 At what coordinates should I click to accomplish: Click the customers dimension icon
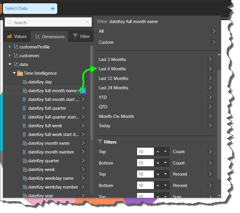click(16, 55)
